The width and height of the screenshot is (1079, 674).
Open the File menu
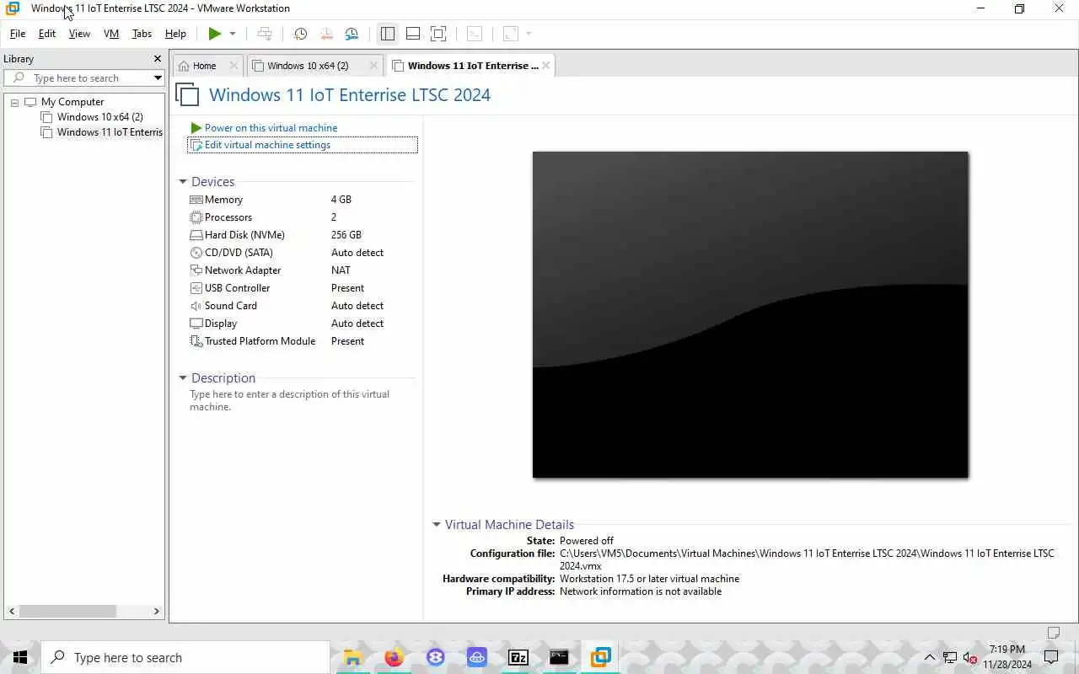coord(18,34)
